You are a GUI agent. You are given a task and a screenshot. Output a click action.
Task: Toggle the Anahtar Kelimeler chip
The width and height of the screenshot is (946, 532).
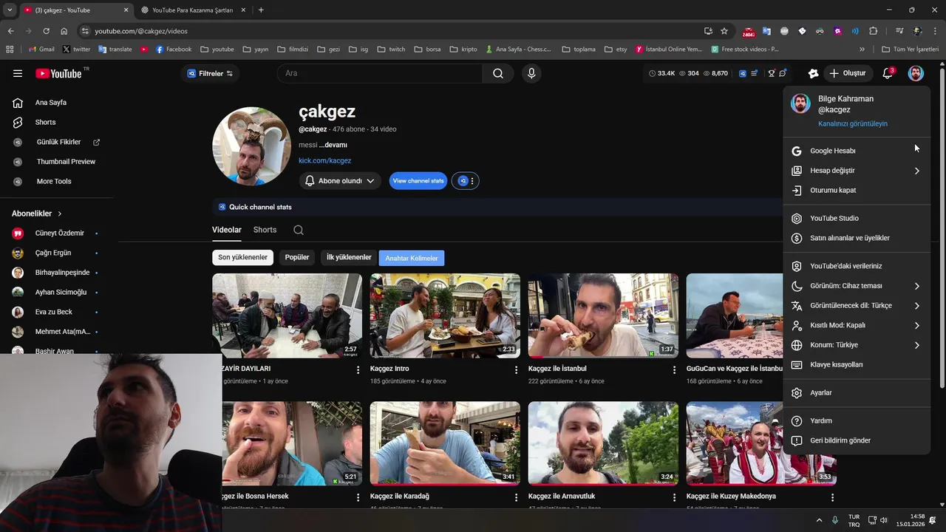[x=412, y=258]
